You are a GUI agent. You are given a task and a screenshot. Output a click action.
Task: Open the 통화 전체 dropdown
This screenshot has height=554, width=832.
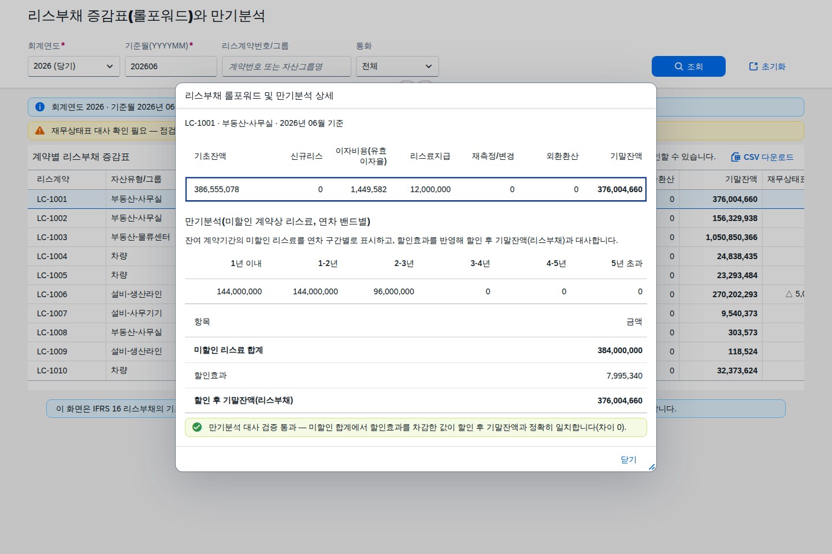tap(397, 66)
